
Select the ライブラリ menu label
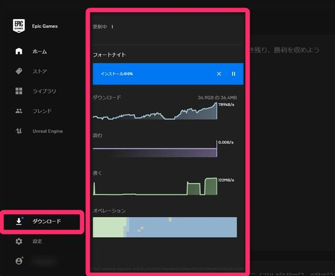[x=44, y=91]
